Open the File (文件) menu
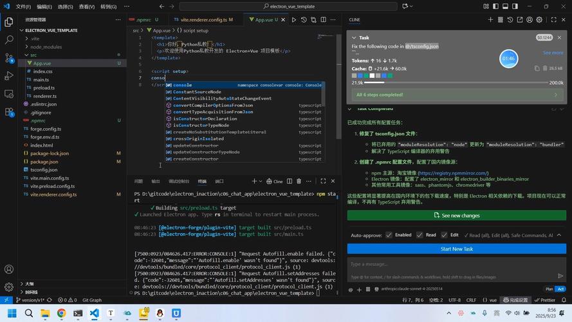This screenshot has height=322, width=572. [23, 6]
